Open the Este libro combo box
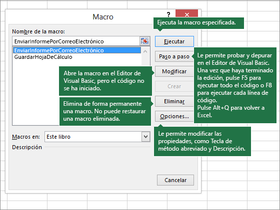This screenshot has height=210, width=280. pos(97,137)
